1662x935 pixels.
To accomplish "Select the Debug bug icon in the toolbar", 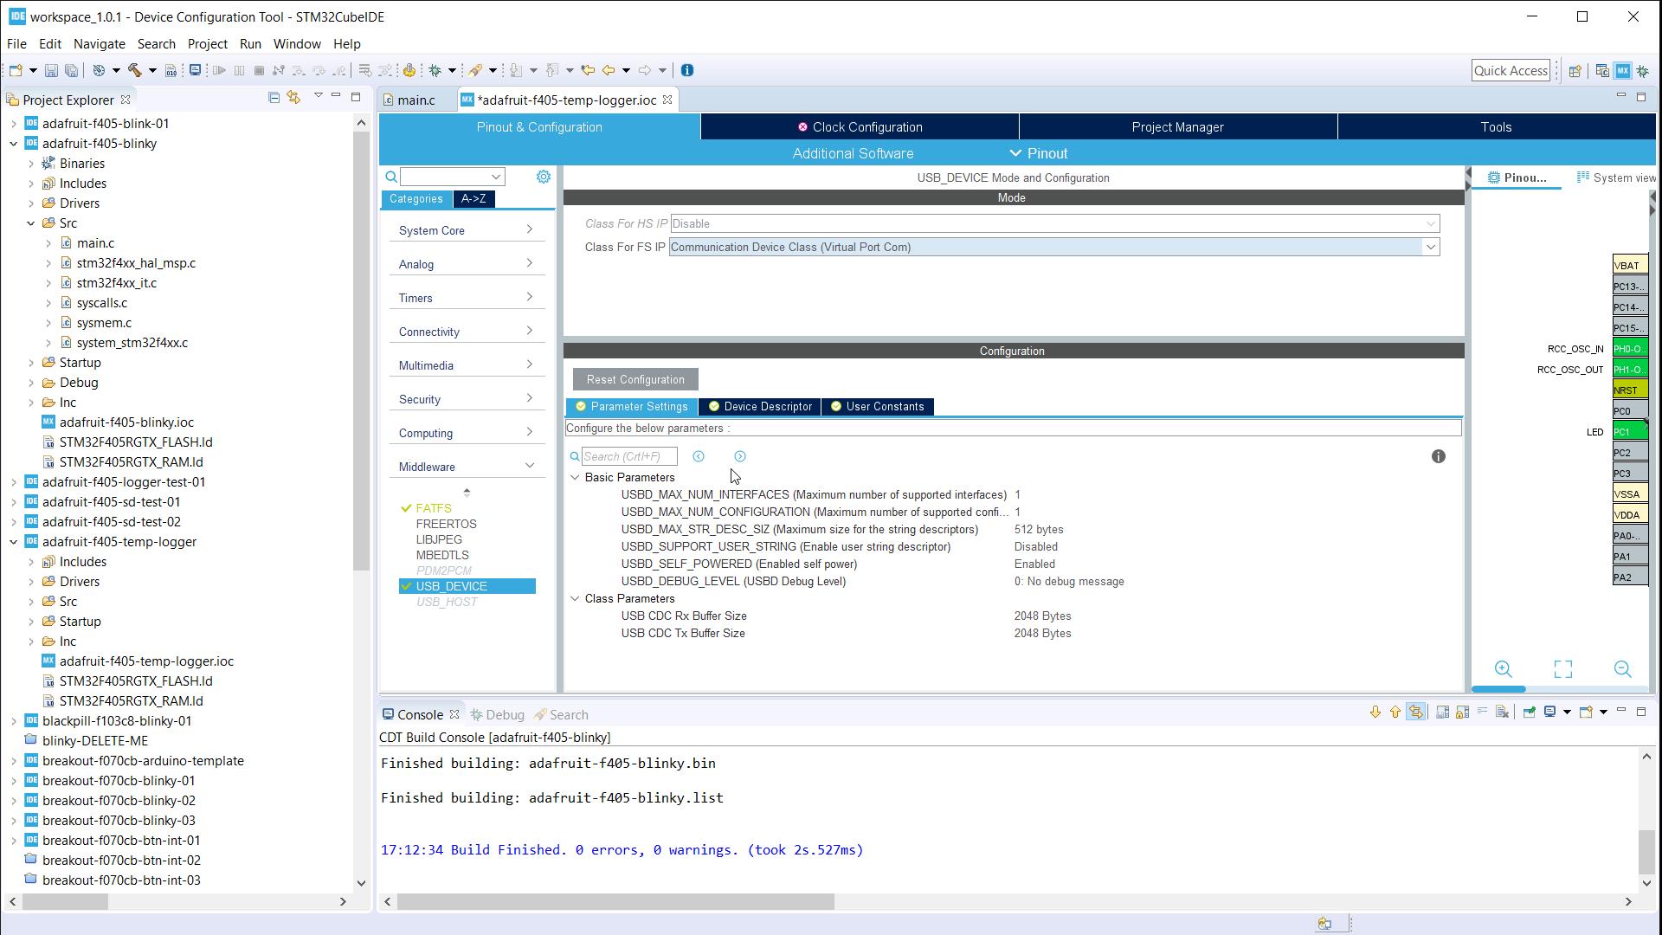I will (x=435, y=70).
